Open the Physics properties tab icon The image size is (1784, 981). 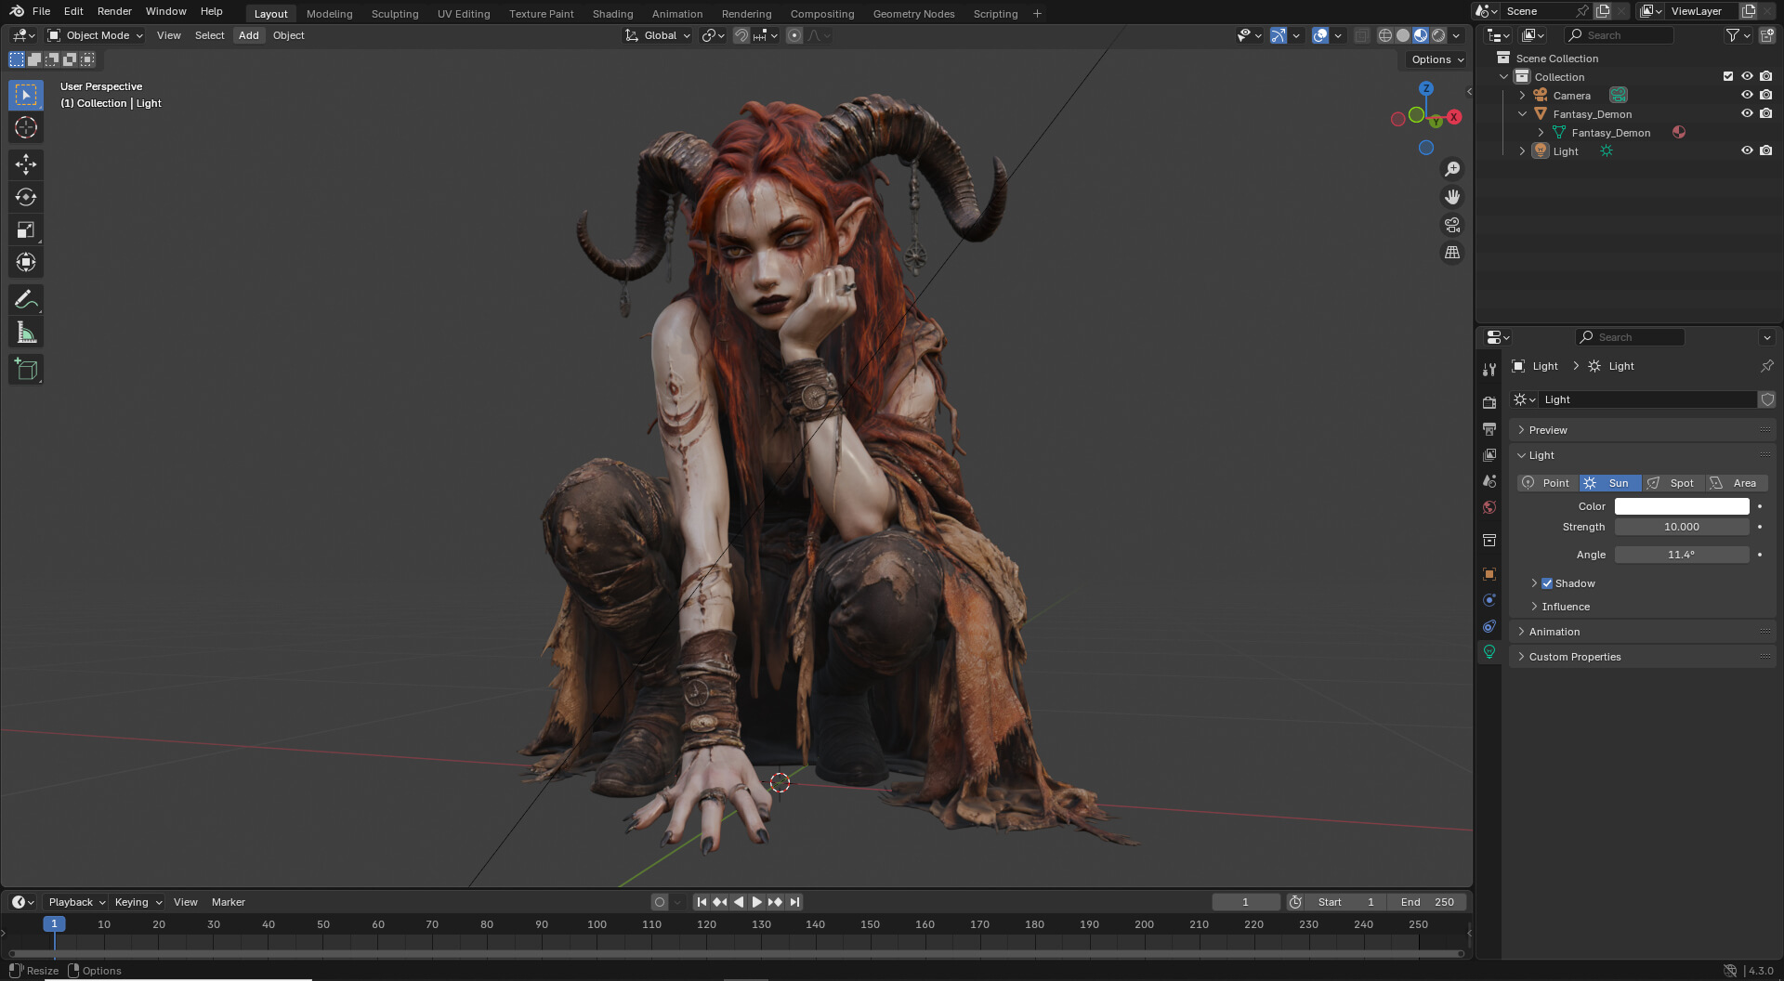pyautogui.click(x=1489, y=600)
